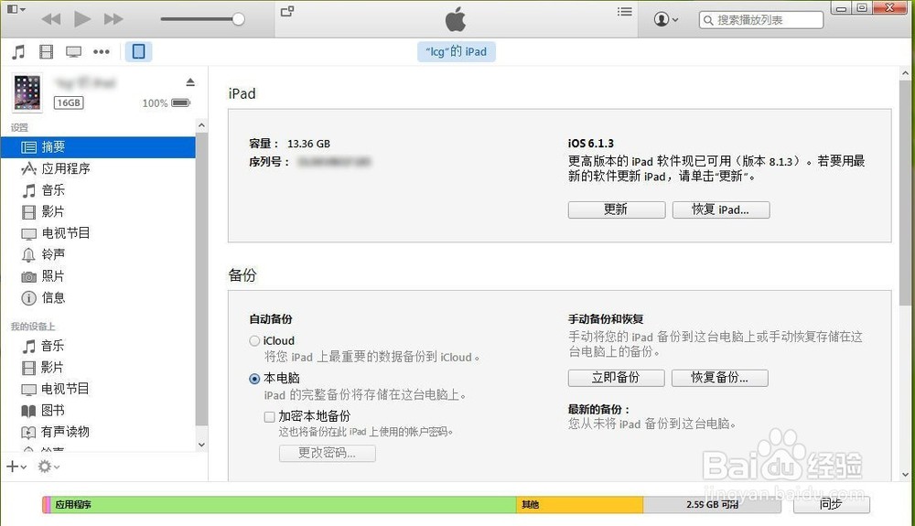Click main pane scroll down arrow
915x526 pixels.
coord(905,474)
